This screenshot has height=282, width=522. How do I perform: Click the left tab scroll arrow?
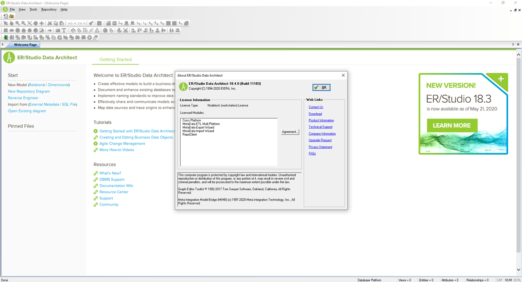click(x=2, y=44)
